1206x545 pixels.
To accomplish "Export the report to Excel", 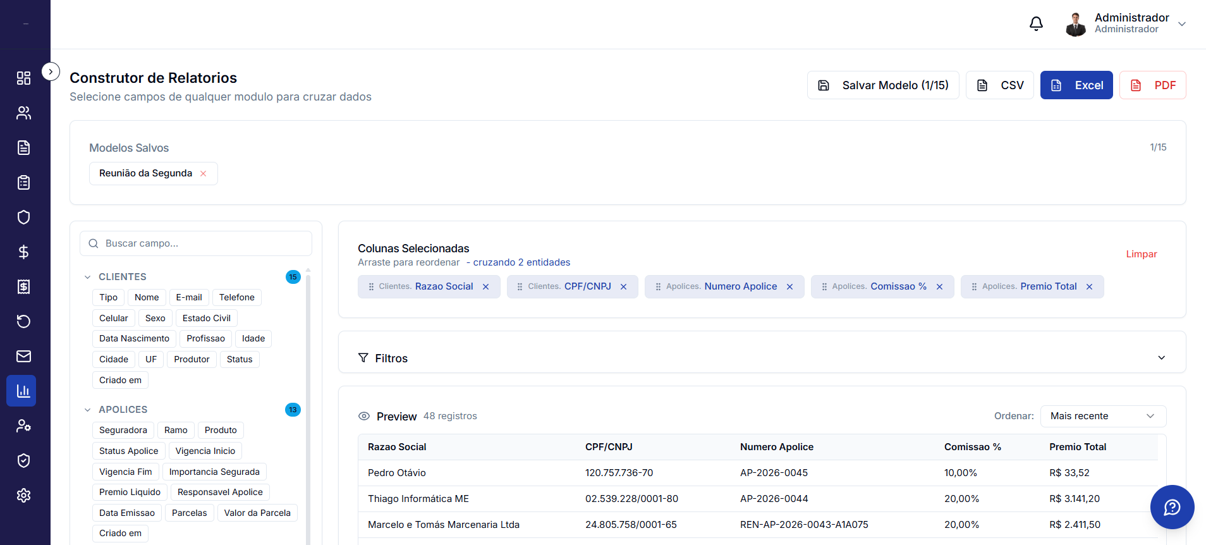I will pyautogui.click(x=1076, y=85).
